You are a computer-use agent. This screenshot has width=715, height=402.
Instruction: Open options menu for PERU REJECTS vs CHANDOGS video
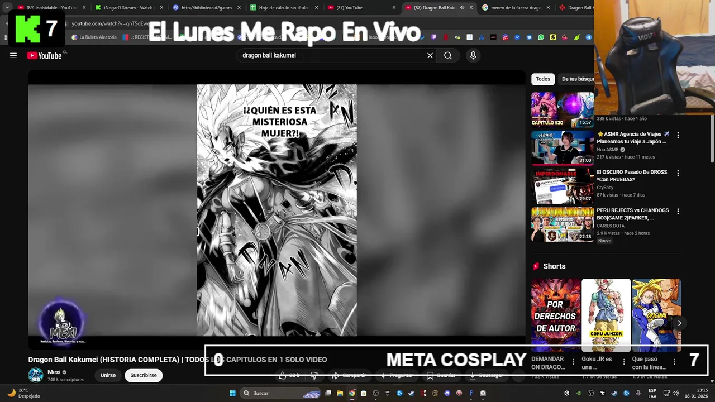678,212
